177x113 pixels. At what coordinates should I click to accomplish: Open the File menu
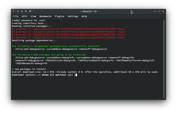[16, 16]
